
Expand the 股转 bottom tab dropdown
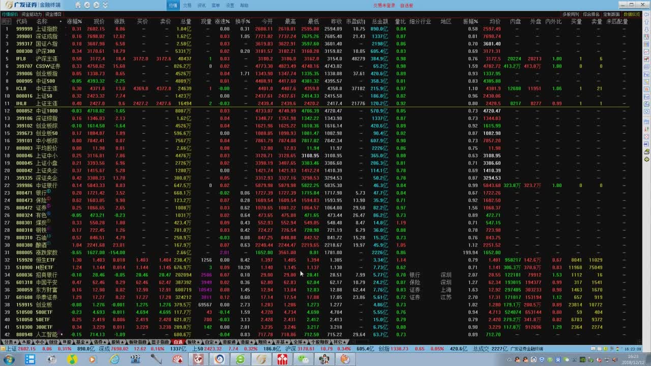(x=122, y=342)
